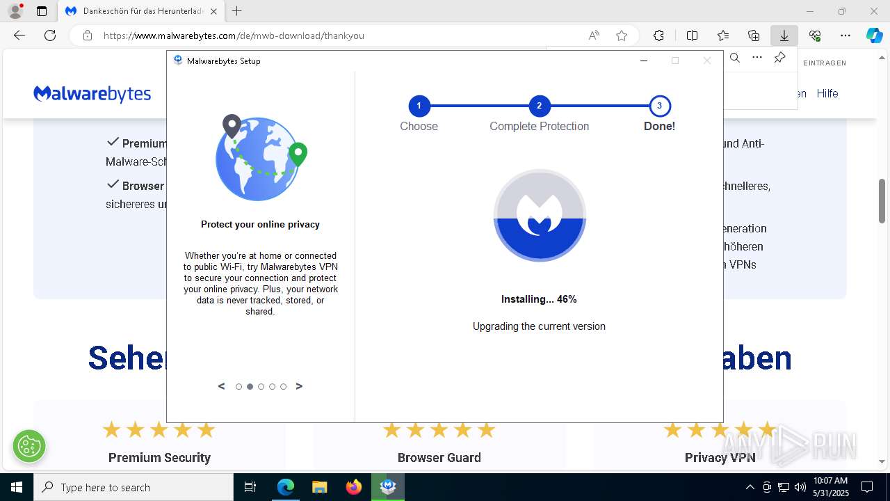890x501 pixels.
Task: Click the globe VPN illustration
Action: click(x=261, y=158)
